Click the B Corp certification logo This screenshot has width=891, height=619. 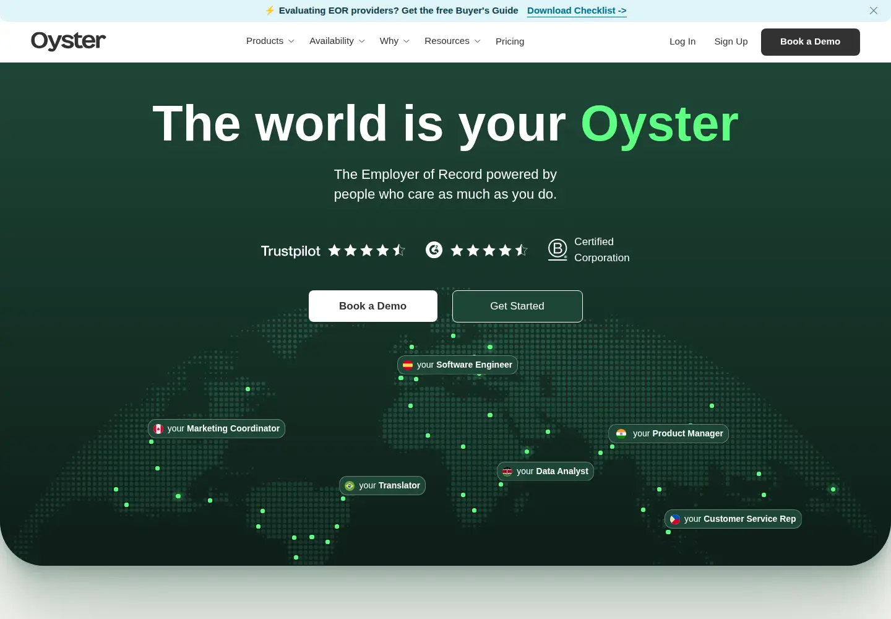pyautogui.click(x=557, y=249)
